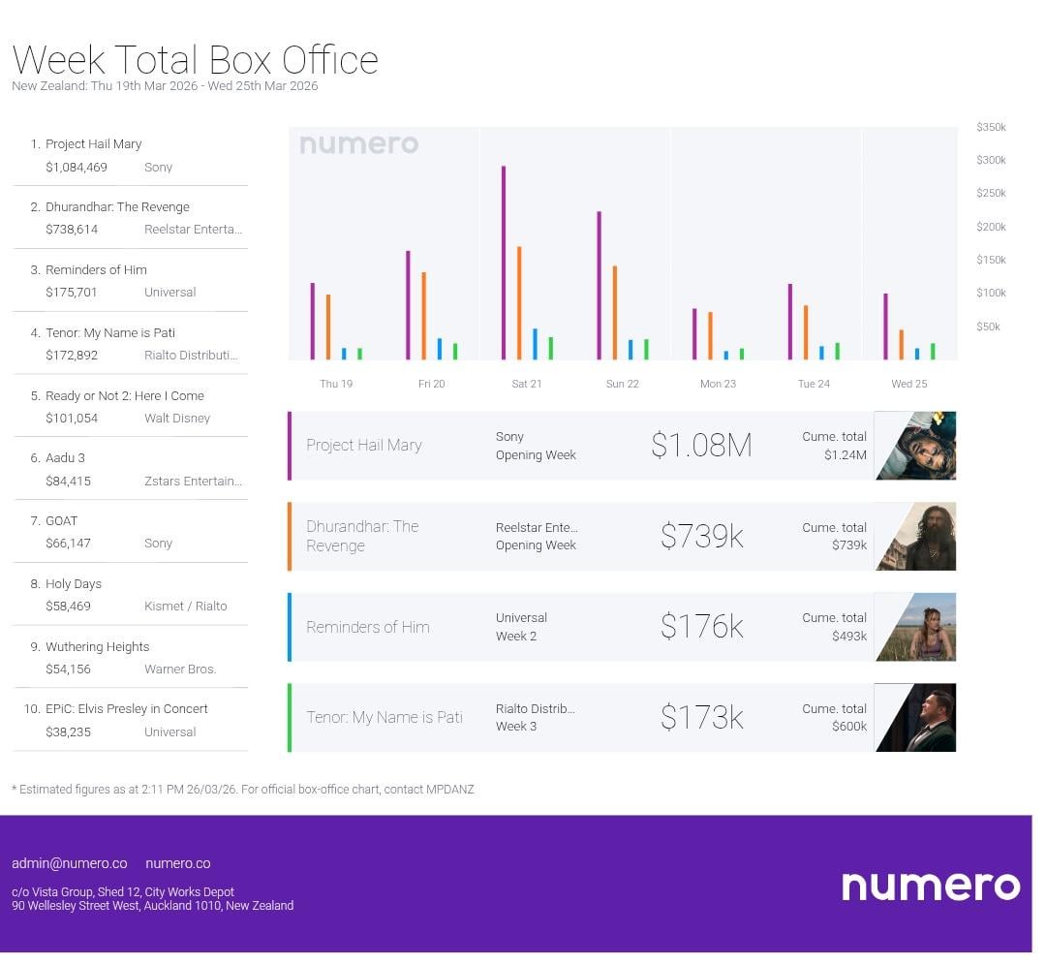Open the numero.co website link

177,863
